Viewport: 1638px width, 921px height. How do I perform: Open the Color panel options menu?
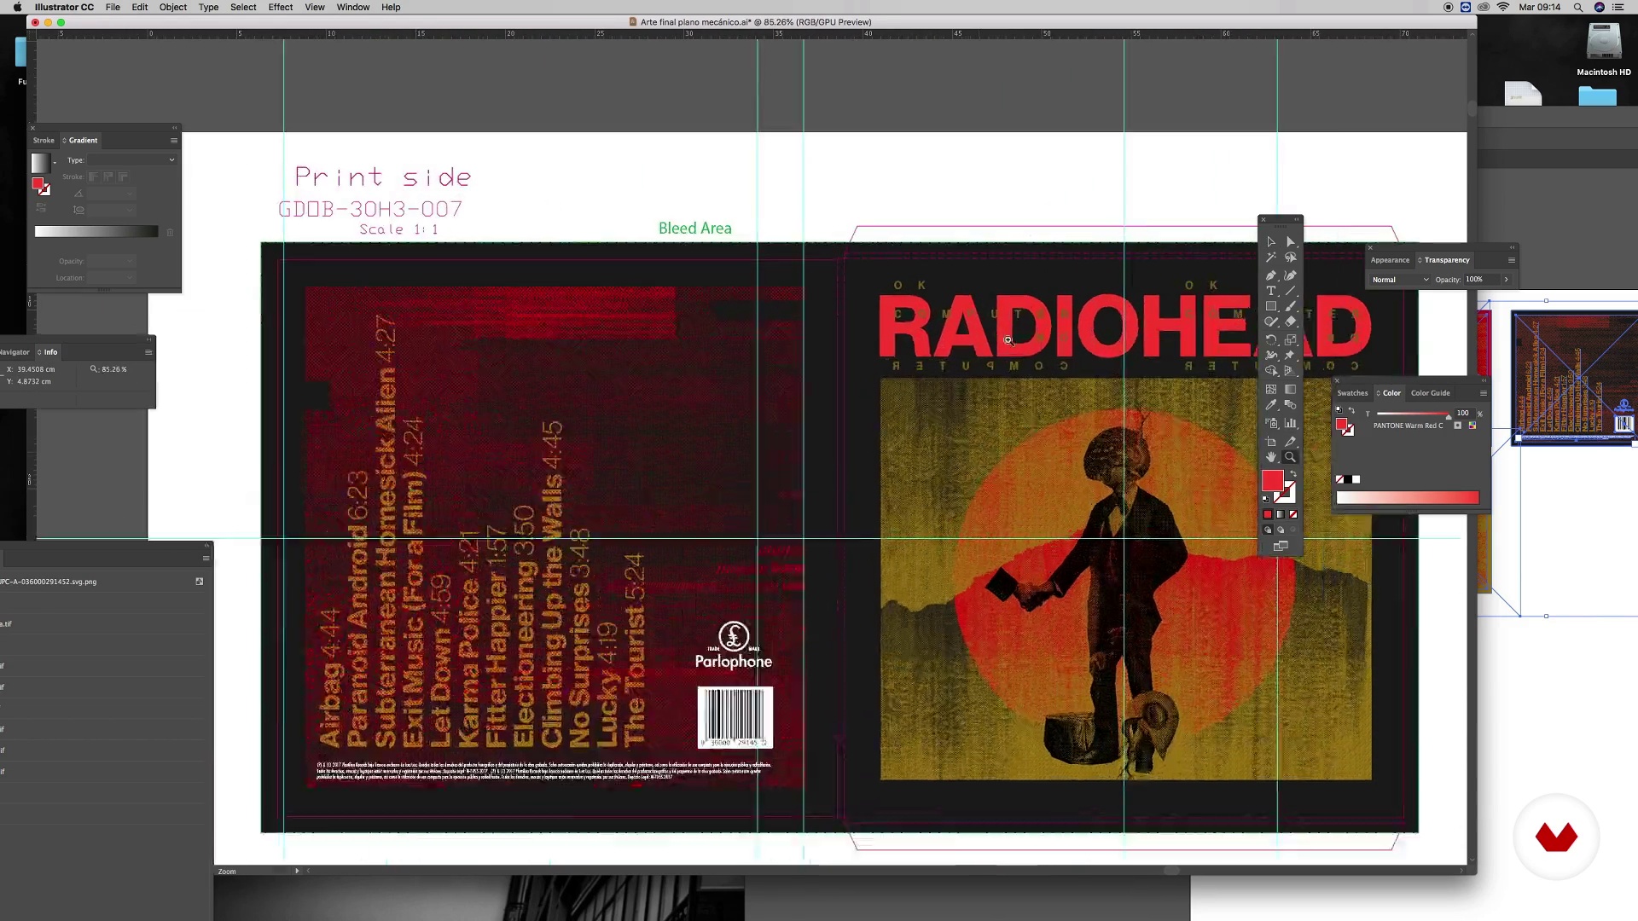(x=1483, y=393)
